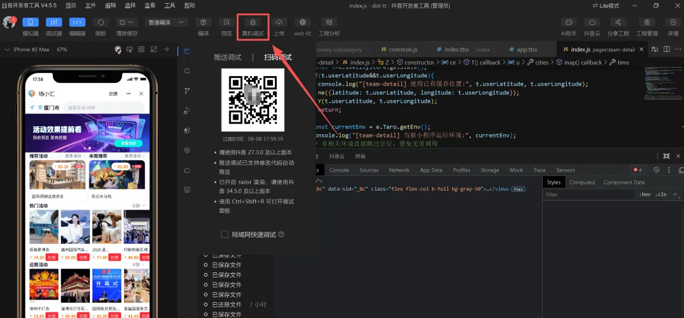Click the 编译 compile cube icon
The width and height of the screenshot is (684, 318).
[203, 22]
